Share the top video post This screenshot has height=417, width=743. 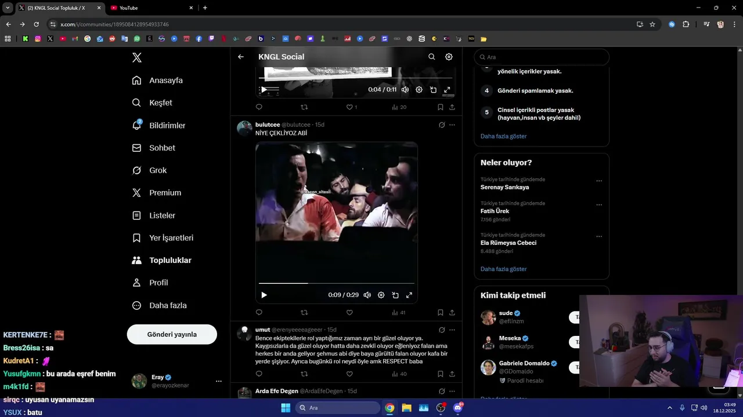point(452,107)
